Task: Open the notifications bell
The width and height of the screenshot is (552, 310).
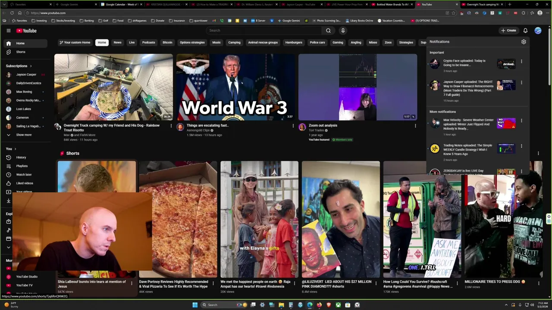Action: (525, 31)
